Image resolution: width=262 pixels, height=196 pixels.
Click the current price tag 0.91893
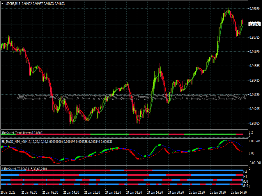tap(254, 24)
